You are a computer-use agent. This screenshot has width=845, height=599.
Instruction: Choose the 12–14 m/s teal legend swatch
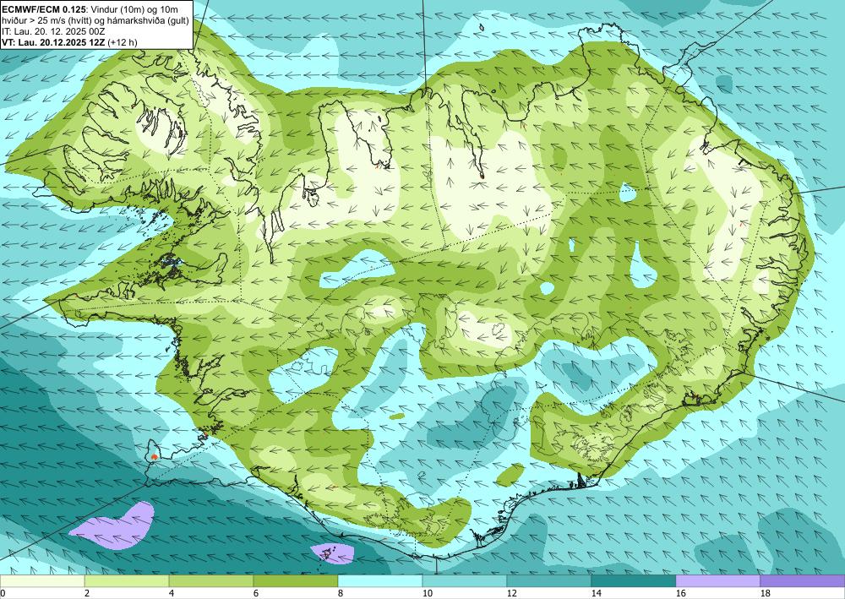(x=549, y=581)
